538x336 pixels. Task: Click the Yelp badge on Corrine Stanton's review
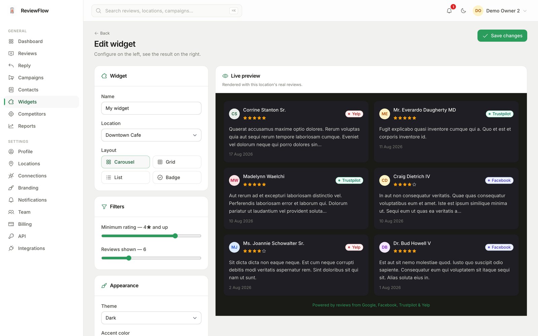coord(354,114)
